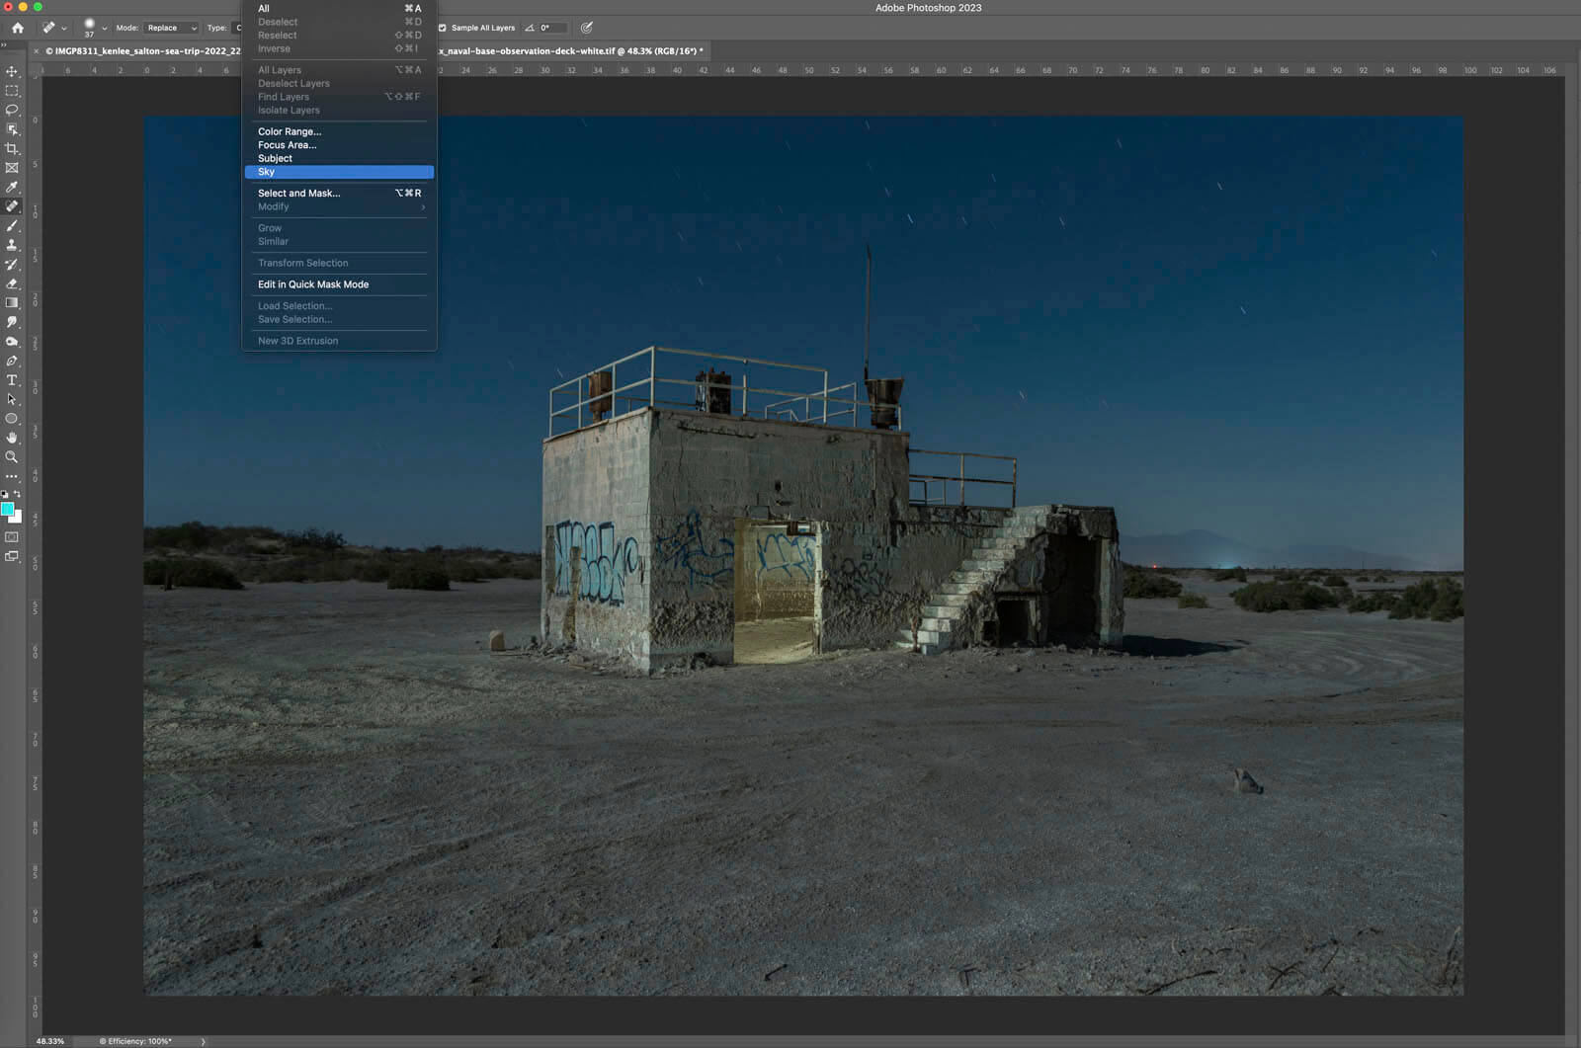Image resolution: width=1581 pixels, height=1048 pixels.
Task: Select the Crop tool
Action: [12, 149]
